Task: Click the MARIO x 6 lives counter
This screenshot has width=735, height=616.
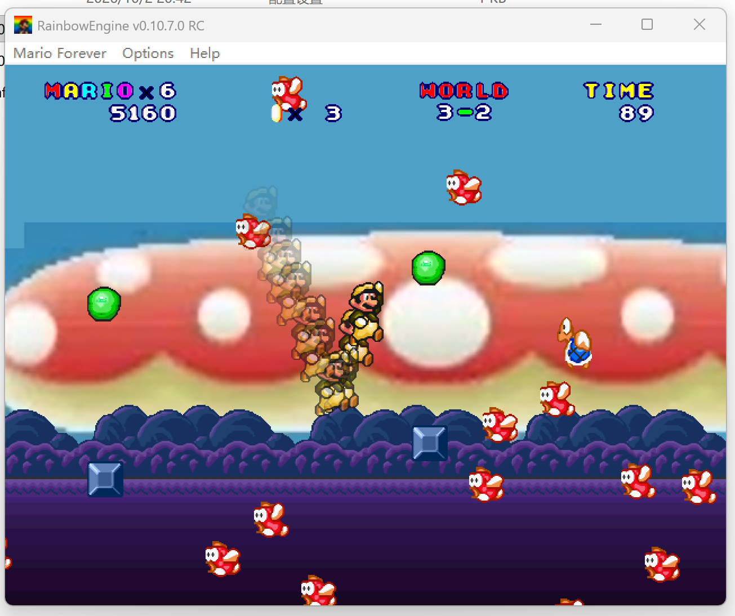Action: click(x=110, y=91)
